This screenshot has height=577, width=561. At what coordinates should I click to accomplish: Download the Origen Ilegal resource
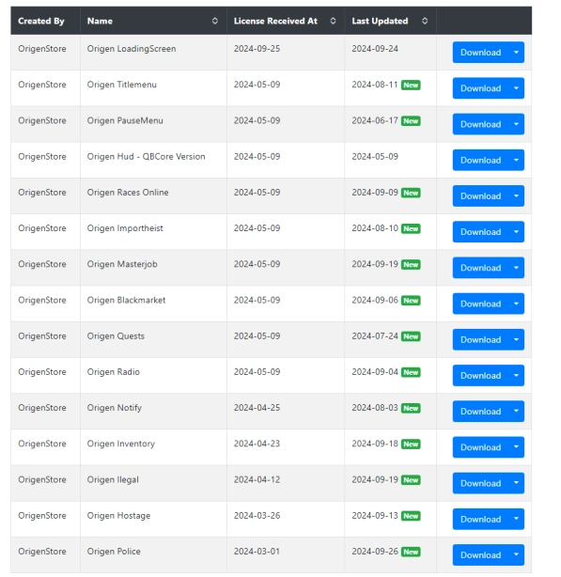[480, 483]
